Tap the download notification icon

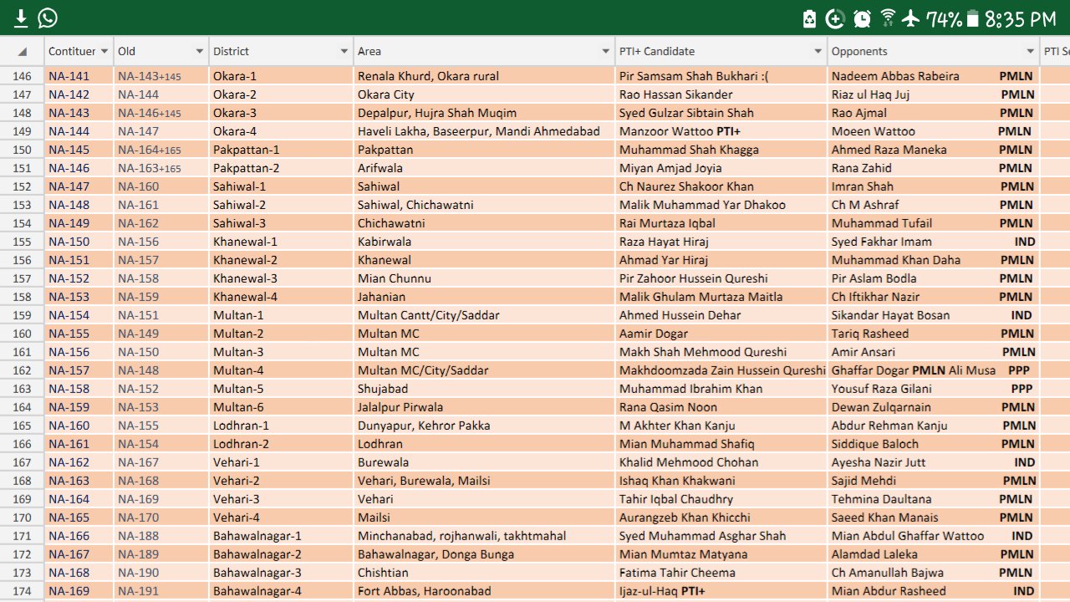[x=21, y=18]
